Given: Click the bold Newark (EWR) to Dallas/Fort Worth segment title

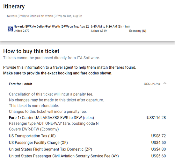Looking at the screenshot, I should (41, 27).
